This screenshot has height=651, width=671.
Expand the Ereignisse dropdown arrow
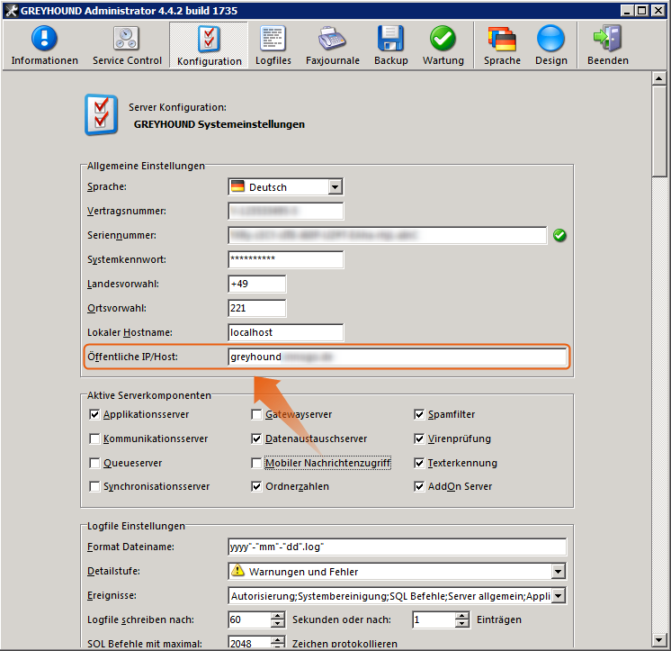point(558,595)
